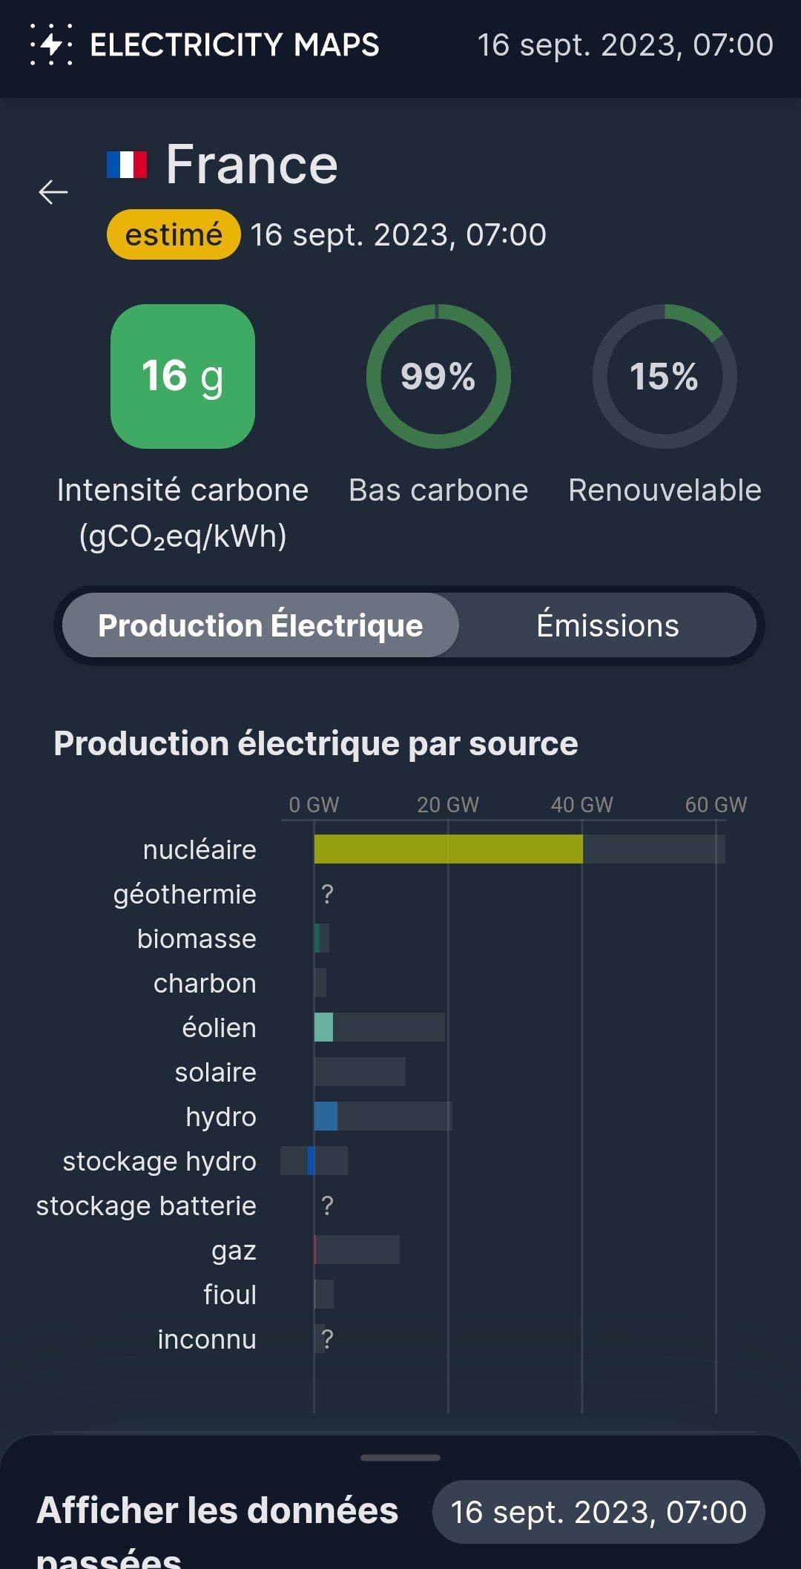Tap the 99% low-carbon gauge circle
The height and width of the screenshot is (1569, 801).
[x=438, y=376]
